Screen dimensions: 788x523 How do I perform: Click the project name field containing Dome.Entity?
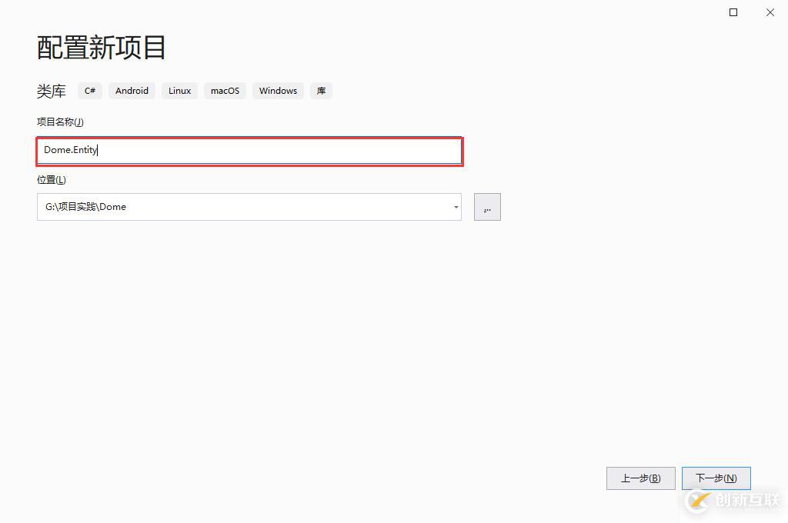coord(249,151)
